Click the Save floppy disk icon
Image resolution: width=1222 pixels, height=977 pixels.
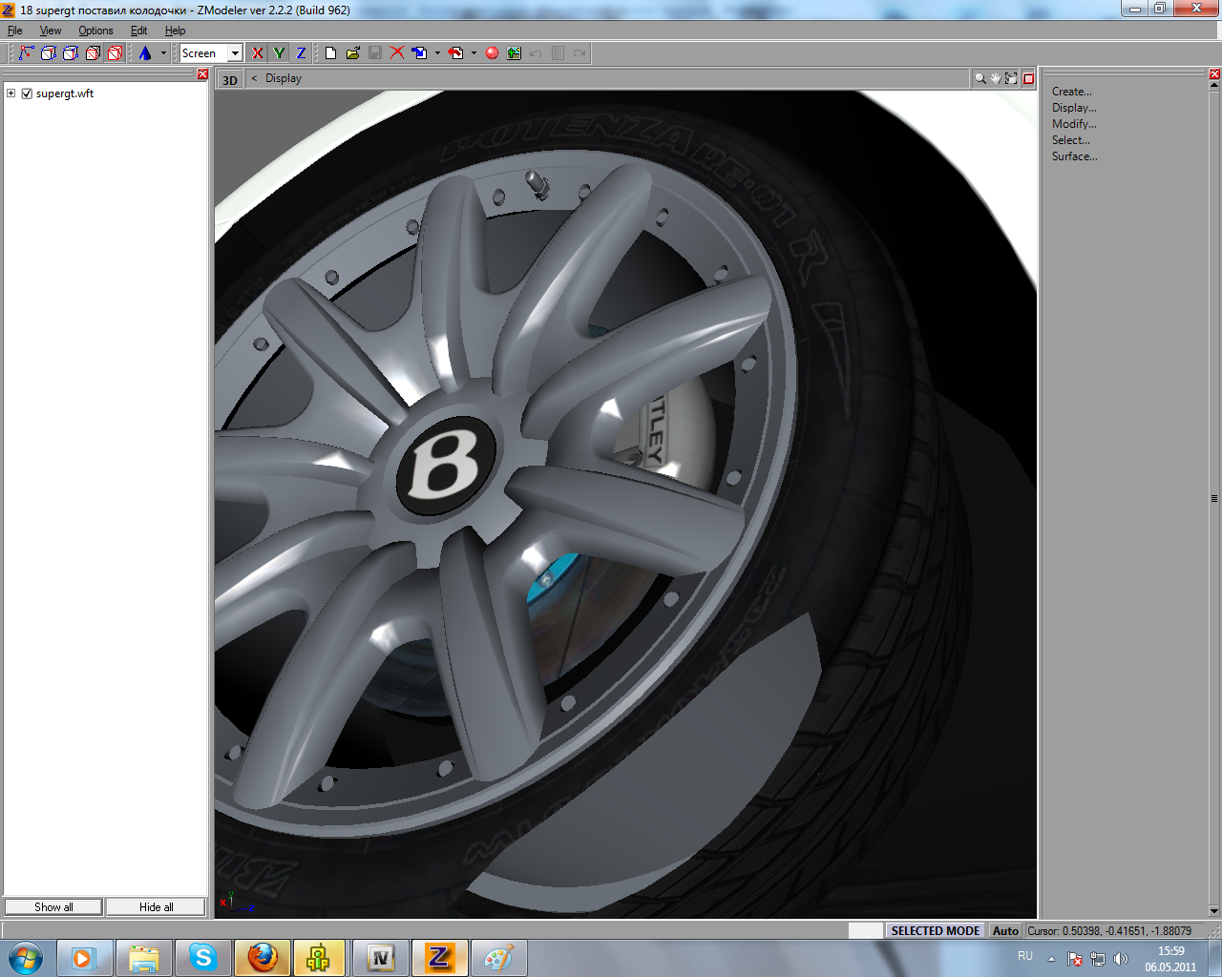click(375, 53)
